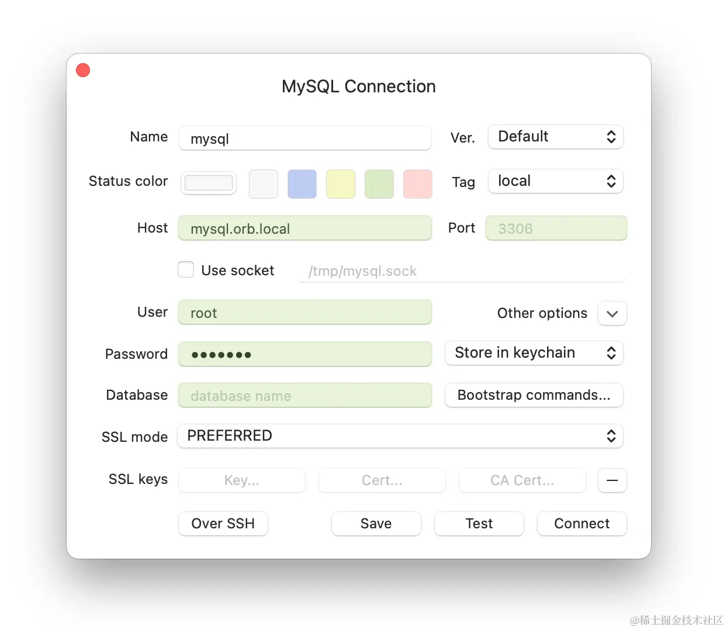The height and width of the screenshot is (630, 727).
Task: Open the Over SSH settings
Action: (223, 524)
